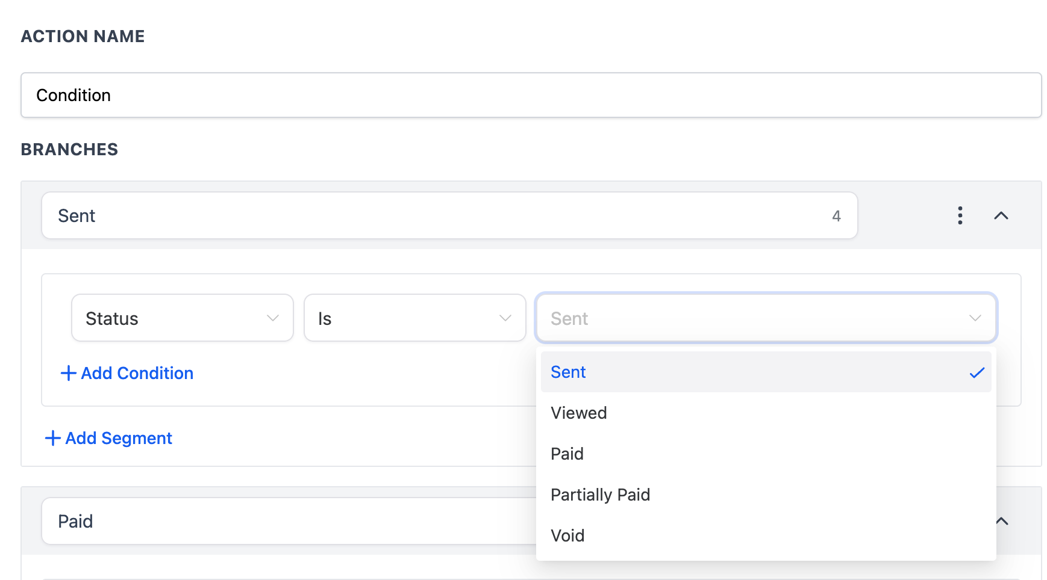Click the Add Segment link text

119,438
